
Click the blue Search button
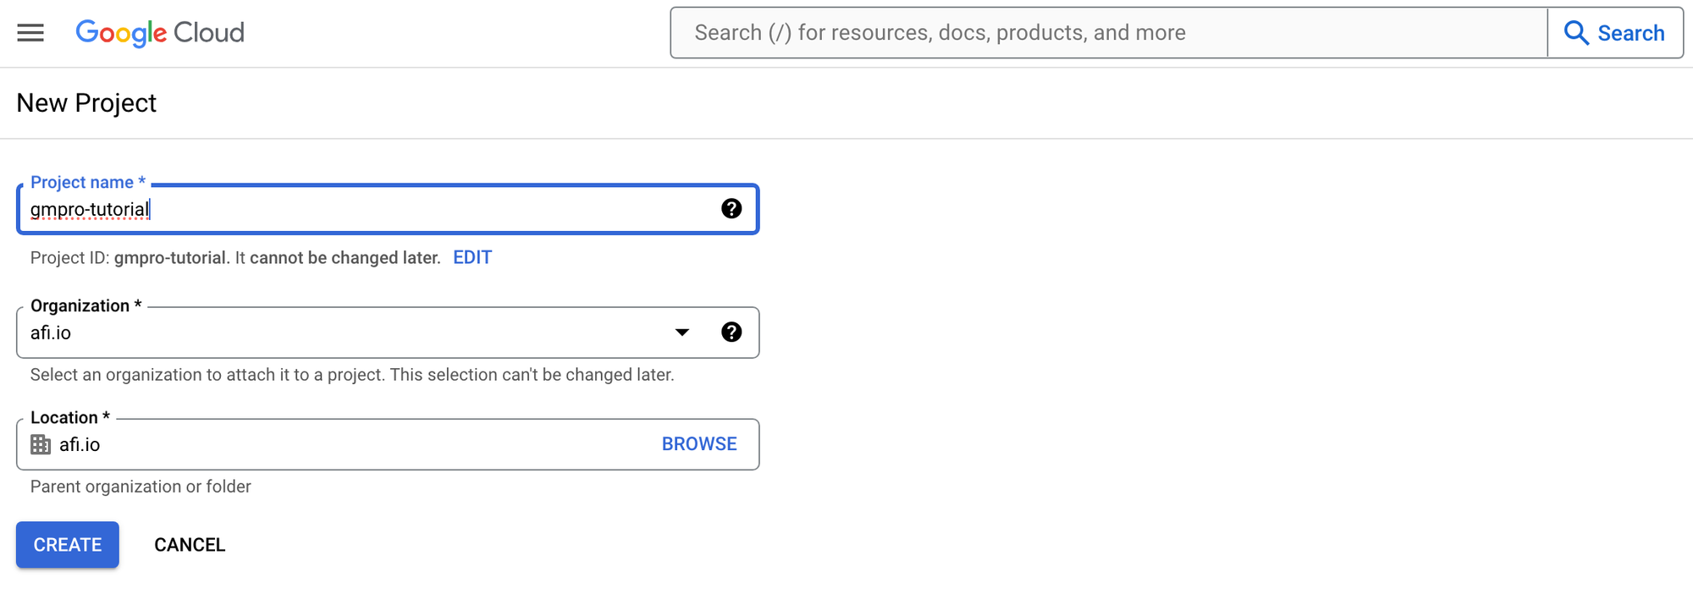coord(1615,32)
